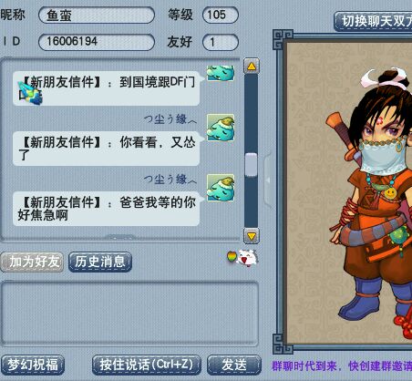
Task: Click the chat scrollbar thumb
Action: [252, 165]
